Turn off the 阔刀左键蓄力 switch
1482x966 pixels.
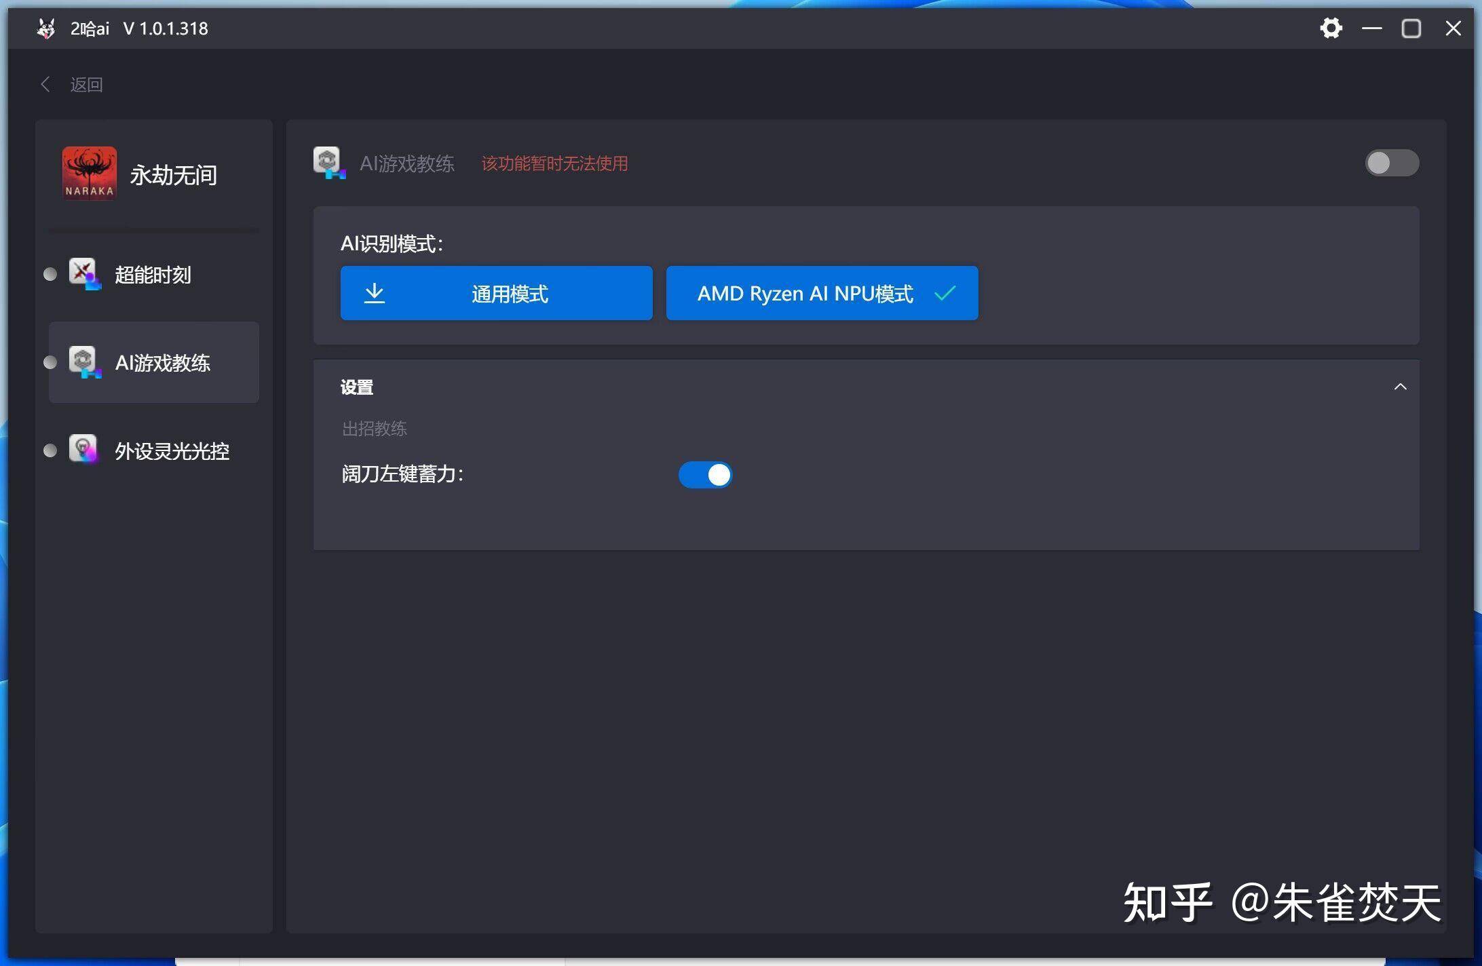705,475
